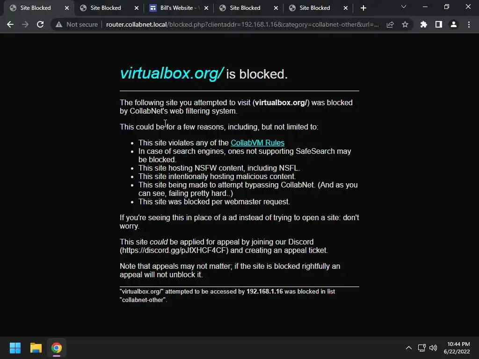This screenshot has height=359, width=479.
Task: Click the forward navigation arrow
Action: (25, 24)
